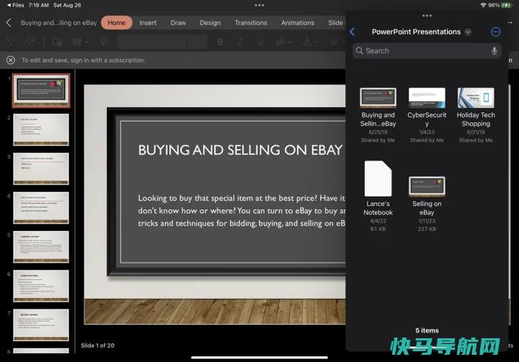Open the Draw tab
Screen dimensions: 519x362
click(178, 23)
